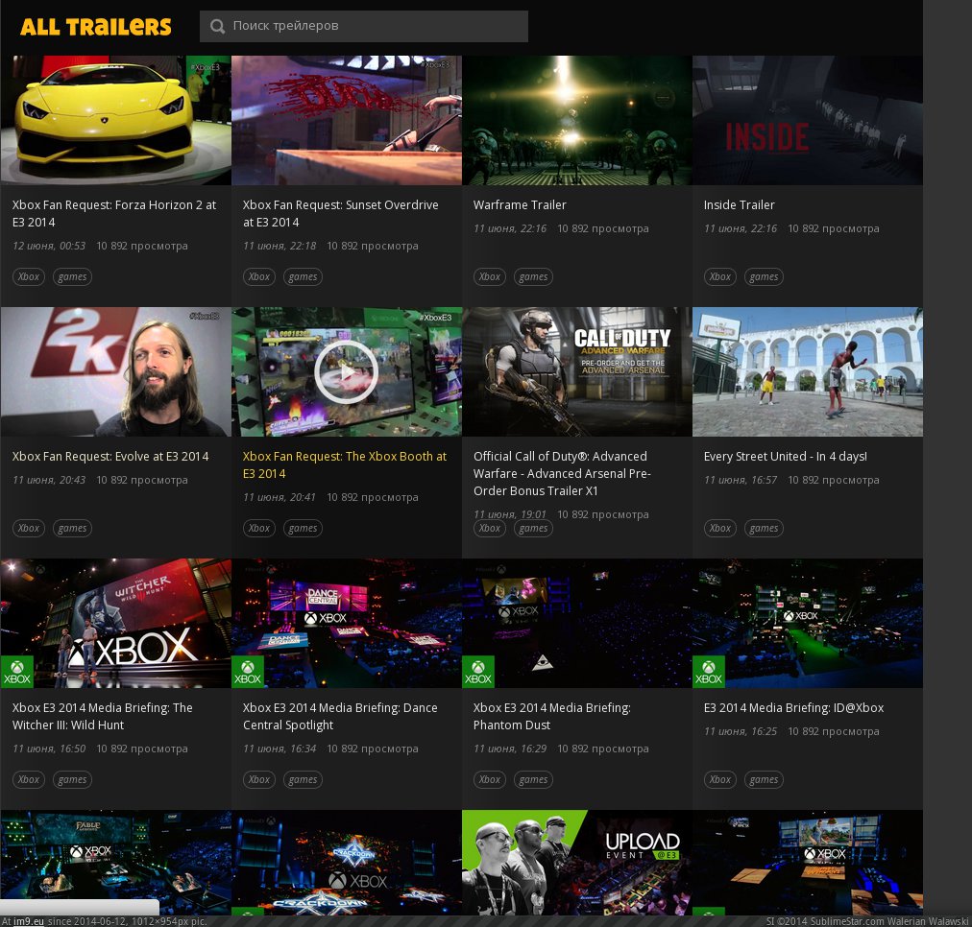Open the ALL TRAILERS logo
Image resolution: width=972 pixels, height=927 pixels.
(x=95, y=27)
